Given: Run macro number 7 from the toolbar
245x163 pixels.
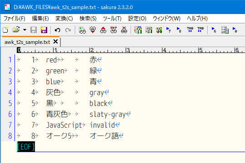Looking at the screenshot, I should tap(168, 29).
